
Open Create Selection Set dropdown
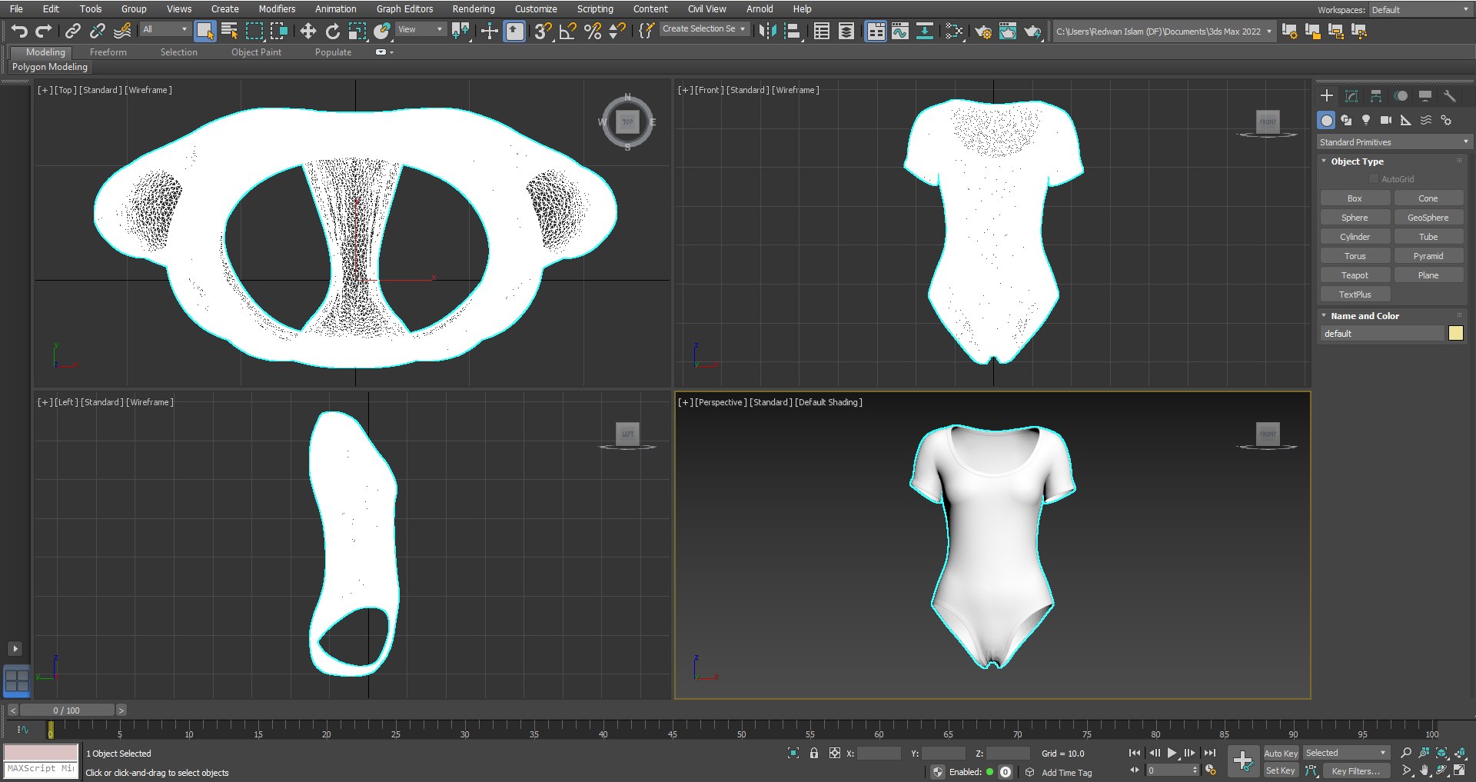703,29
